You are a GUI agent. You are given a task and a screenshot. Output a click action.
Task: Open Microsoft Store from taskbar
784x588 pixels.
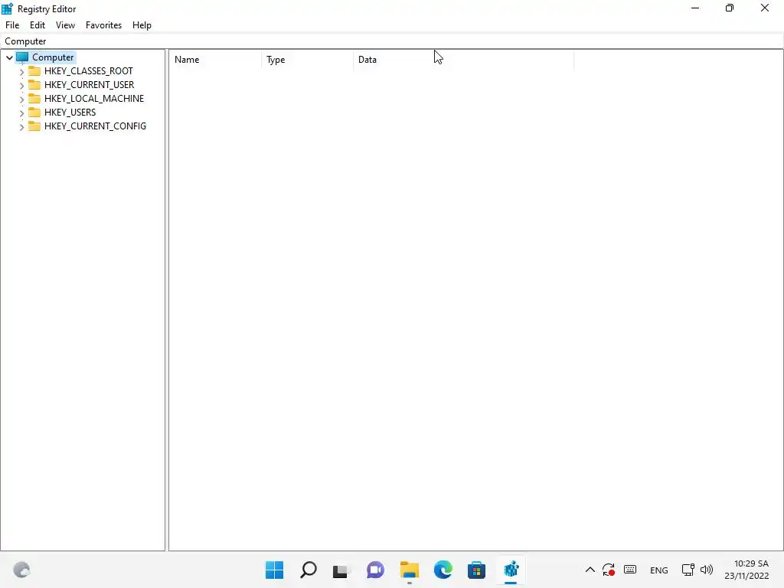pos(476,570)
